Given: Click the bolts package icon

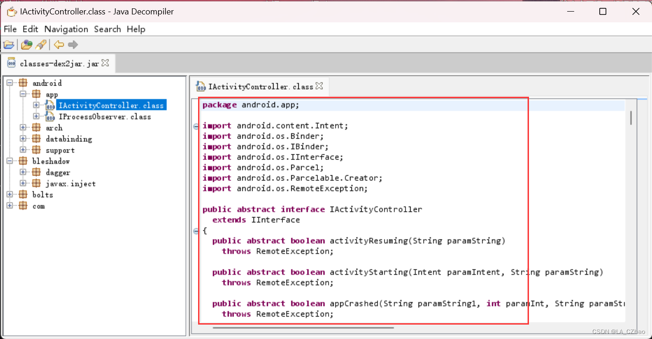Looking at the screenshot, I should coord(23,195).
